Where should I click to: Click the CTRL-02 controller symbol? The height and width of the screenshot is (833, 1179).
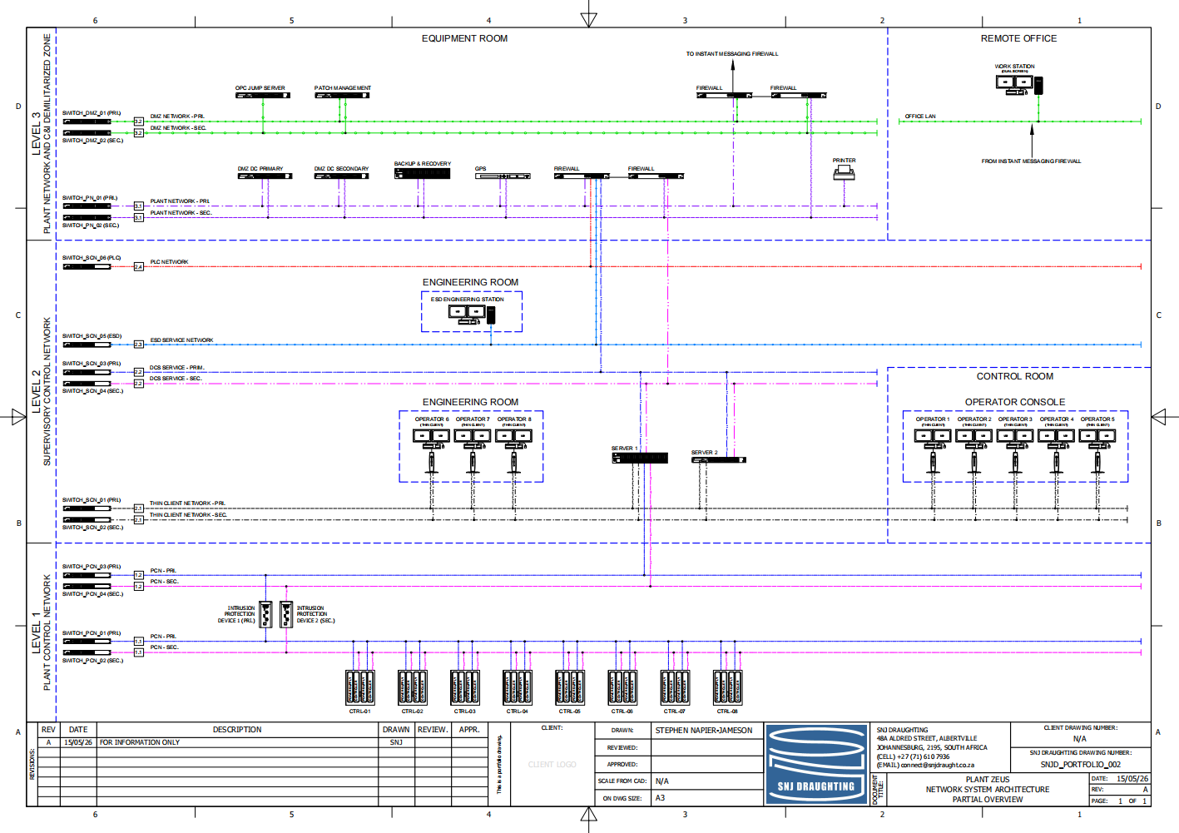pos(412,687)
